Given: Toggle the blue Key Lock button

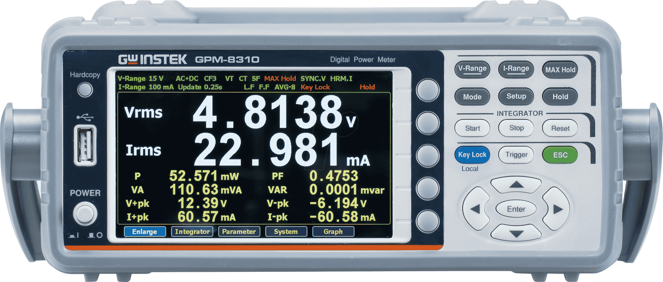Looking at the screenshot, I should coord(472,155).
